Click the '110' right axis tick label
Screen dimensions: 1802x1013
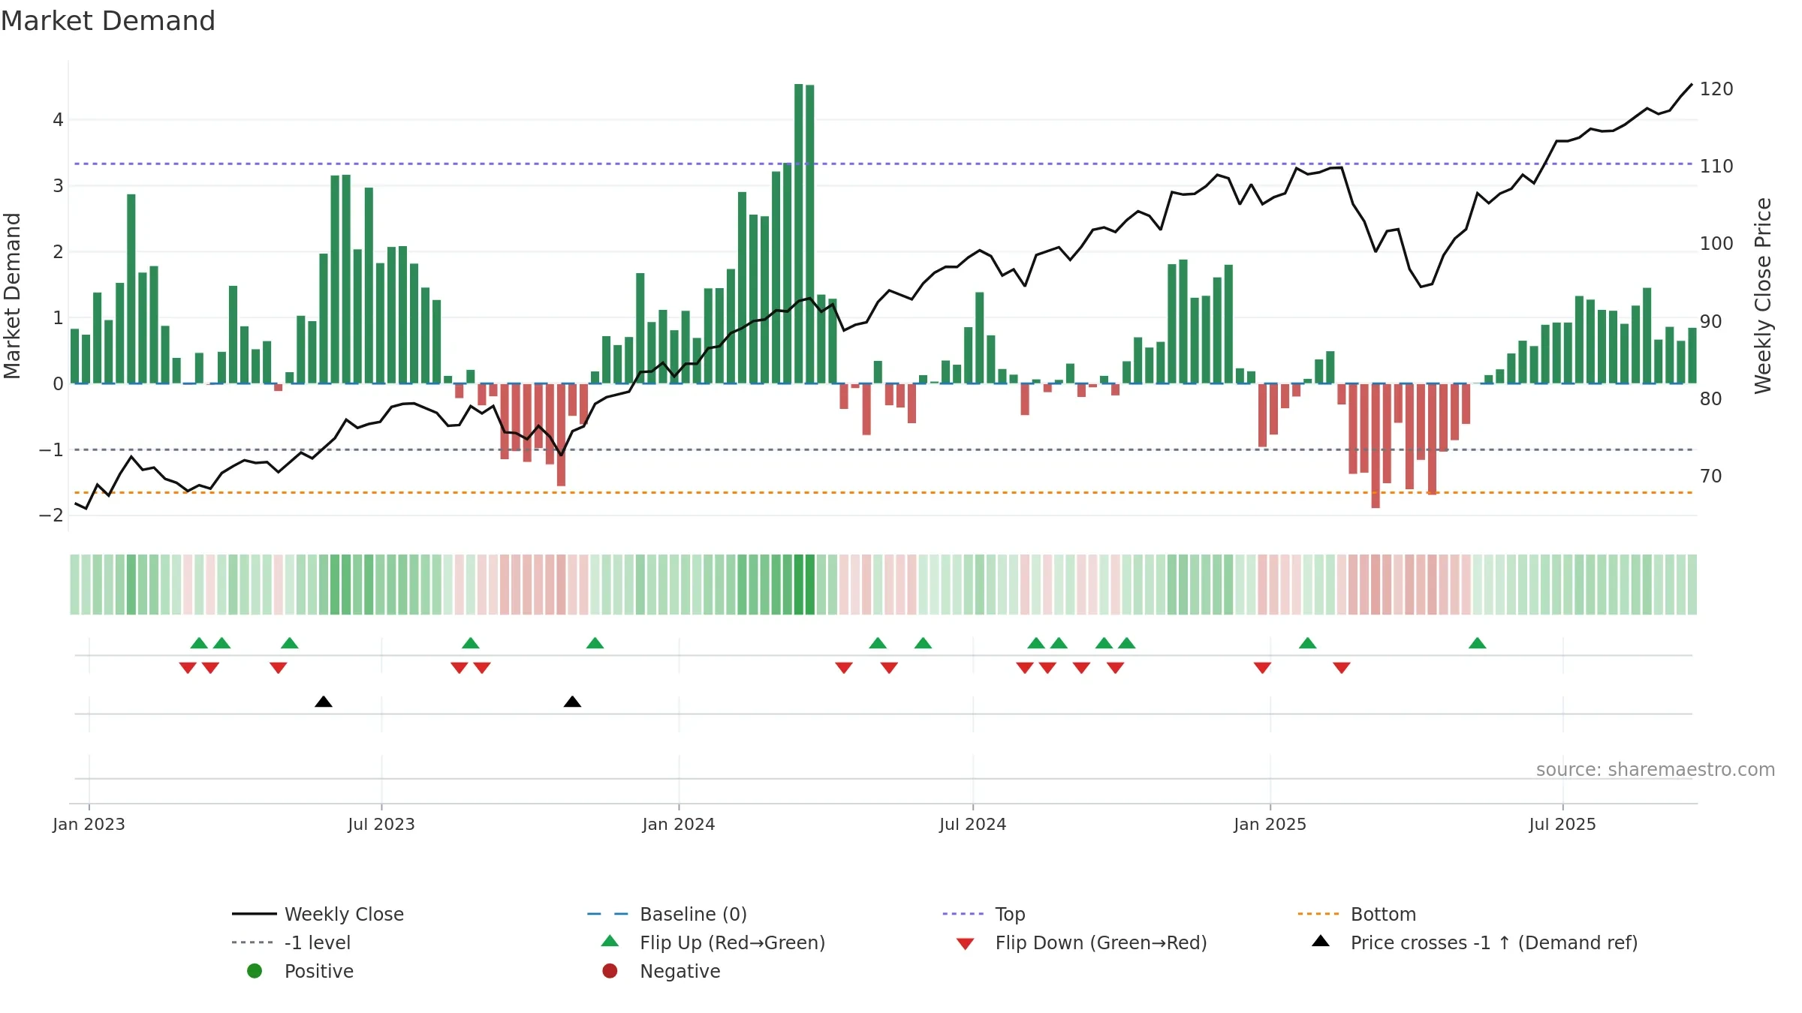tap(1716, 166)
